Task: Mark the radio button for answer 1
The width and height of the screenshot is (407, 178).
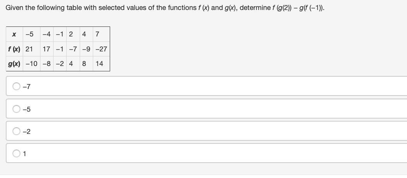Action: pyautogui.click(x=17, y=153)
